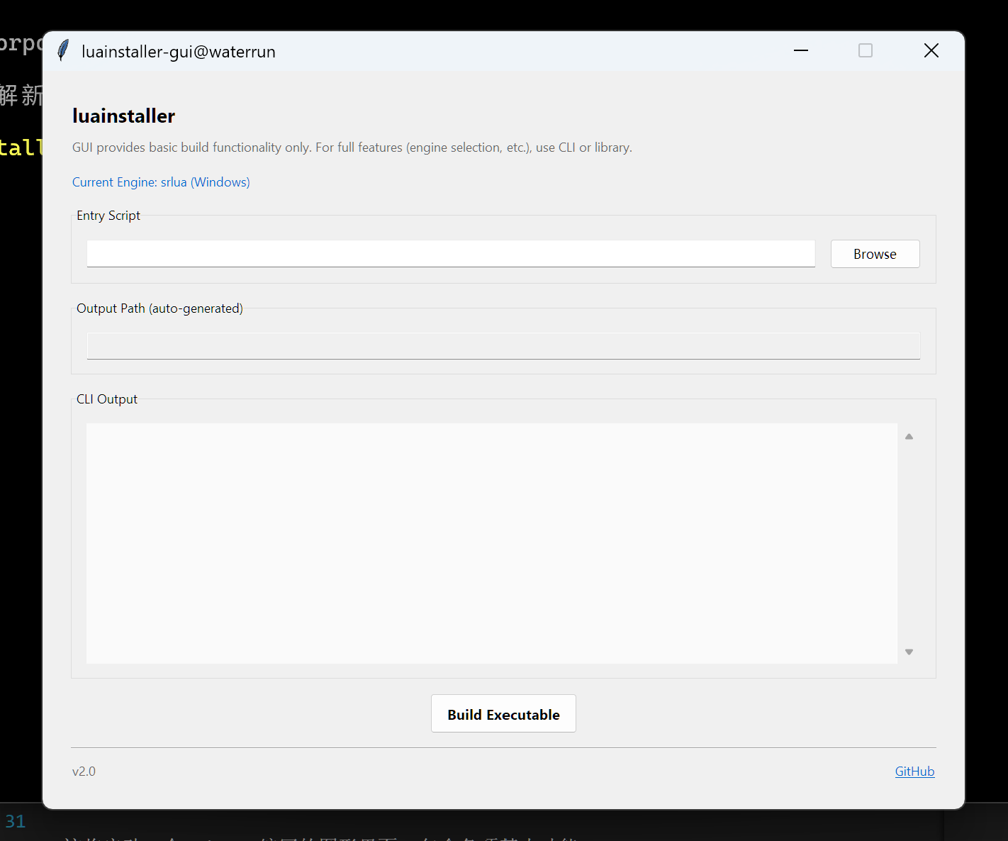Viewport: 1008px width, 841px height.
Task: Click the luainstaller heading
Action: pyautogui.click(x=123, y=116)
